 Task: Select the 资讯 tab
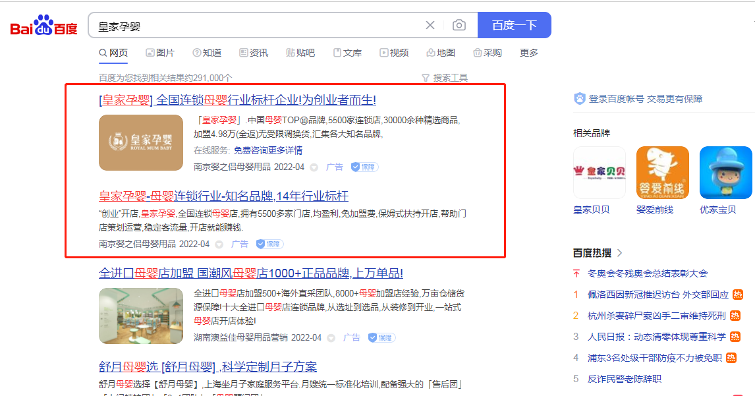(x=254, y=53)
